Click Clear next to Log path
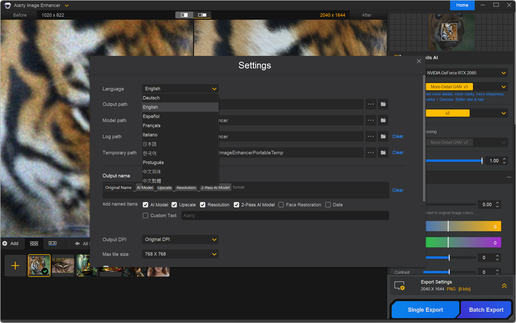 tap(398, 136)
